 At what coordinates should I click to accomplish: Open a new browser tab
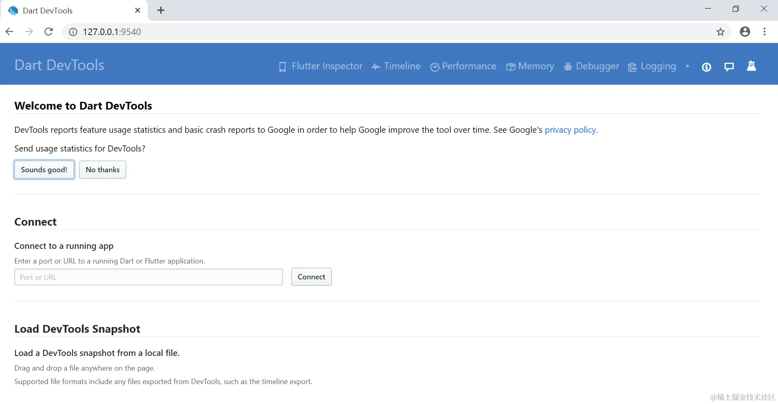pos(161,10)
